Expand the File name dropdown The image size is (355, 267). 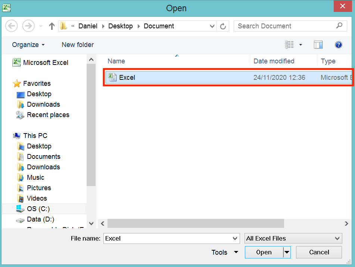click(x=235, y=238)
